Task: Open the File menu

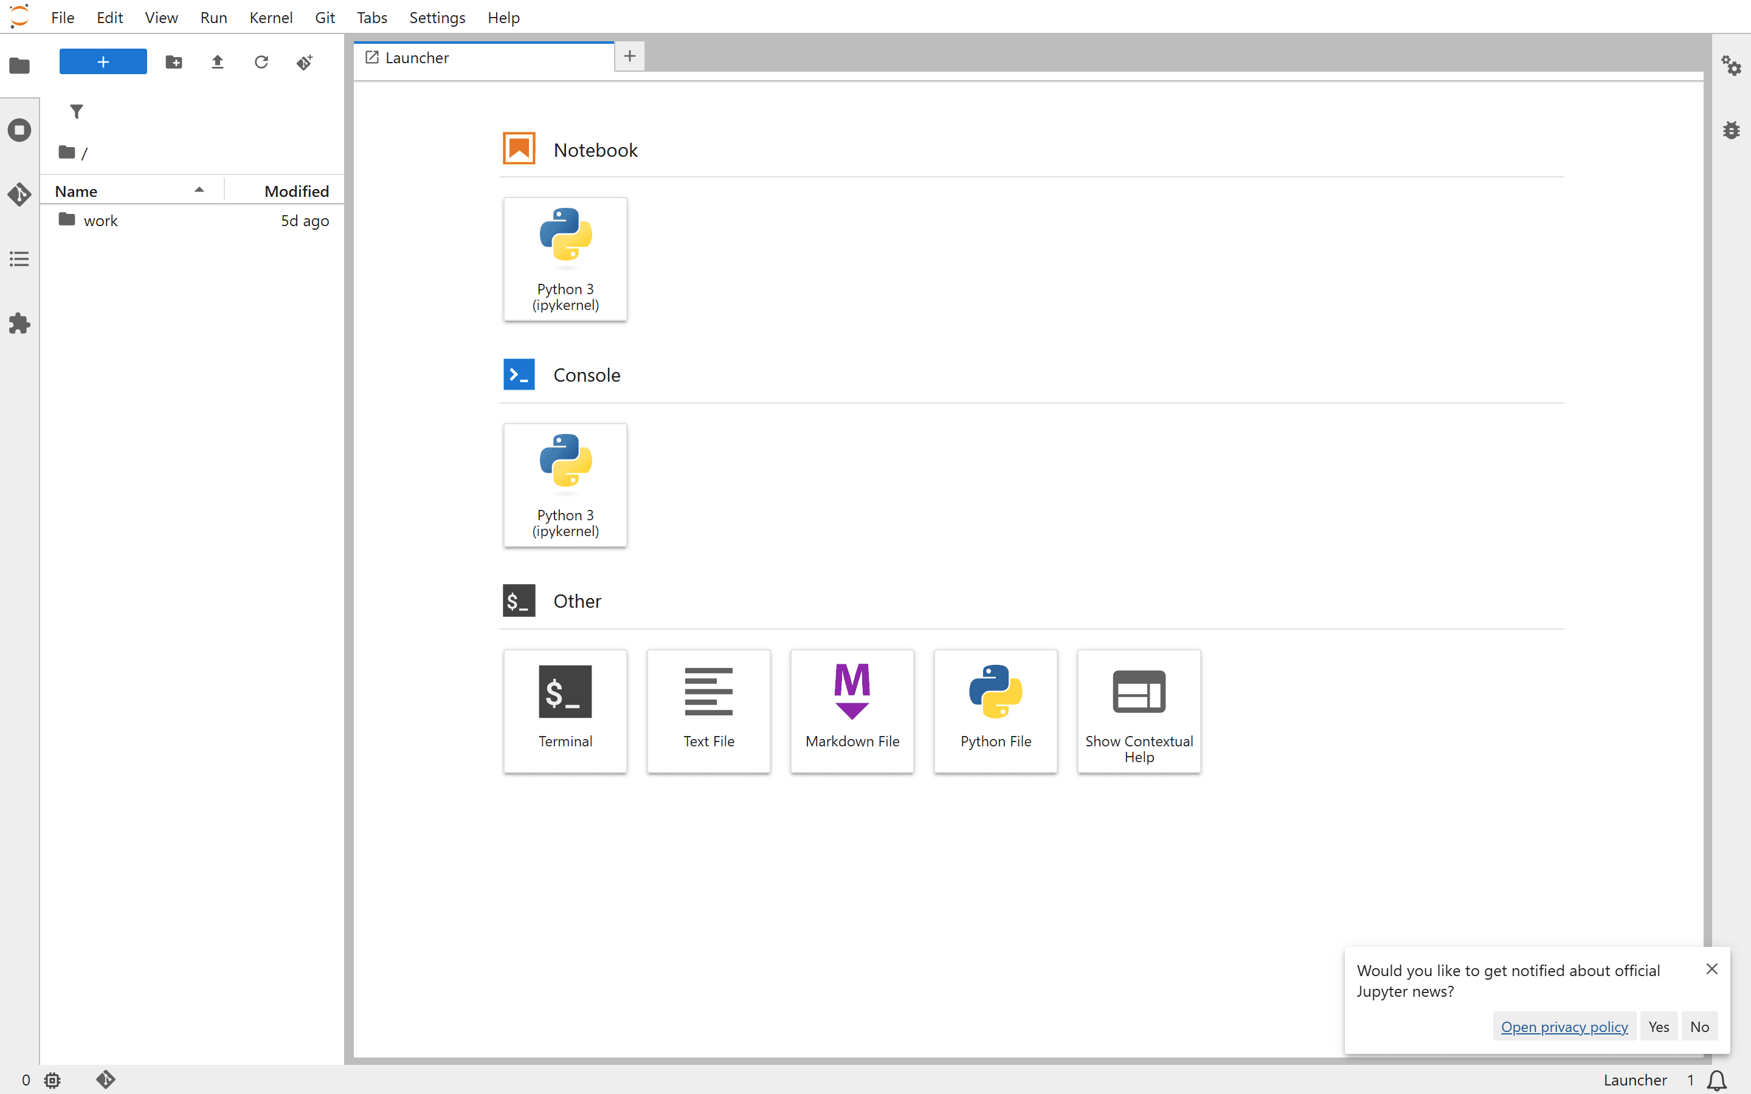Action: (x=63, y=18)
